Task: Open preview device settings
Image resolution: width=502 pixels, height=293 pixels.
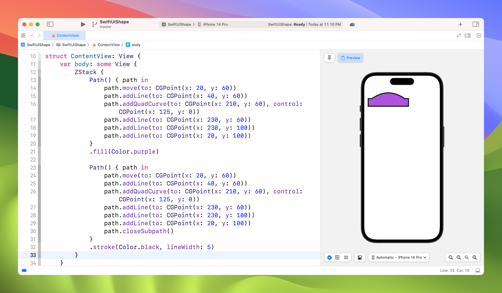Action: point(360,257)
